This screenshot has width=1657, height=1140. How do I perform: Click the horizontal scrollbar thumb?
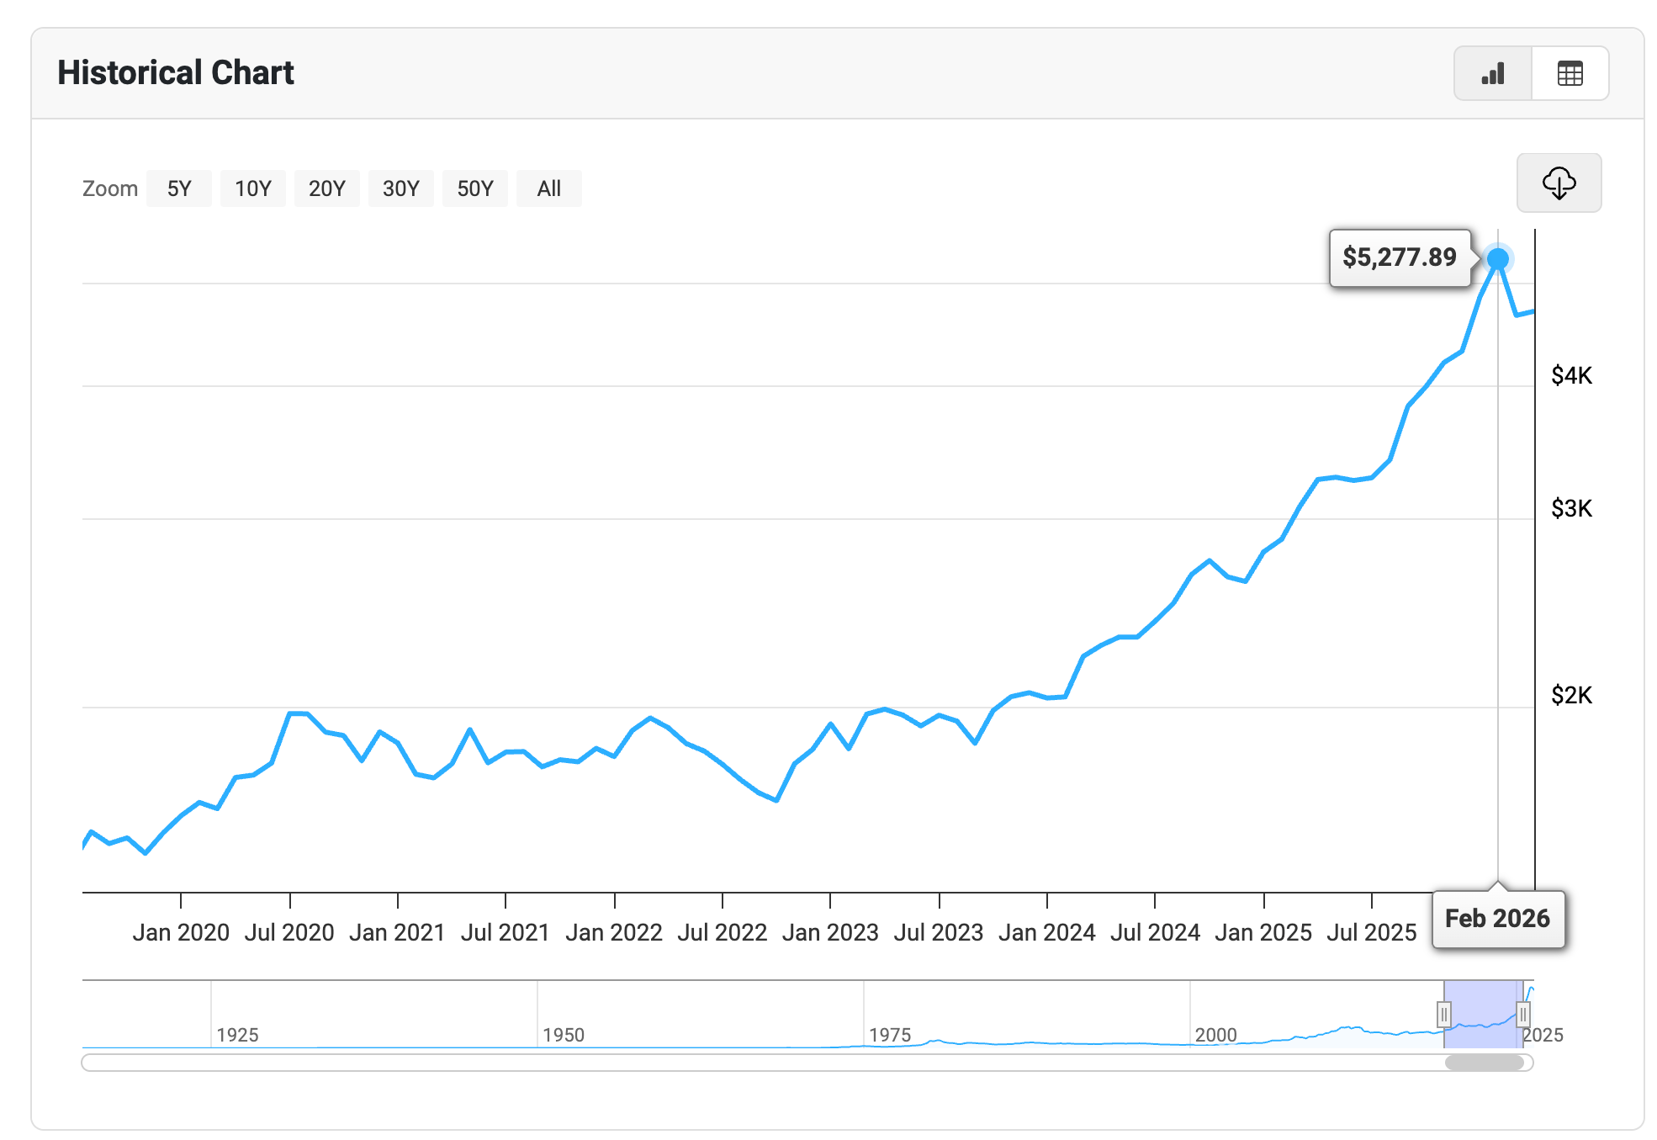click(x=1484, y=1063)
